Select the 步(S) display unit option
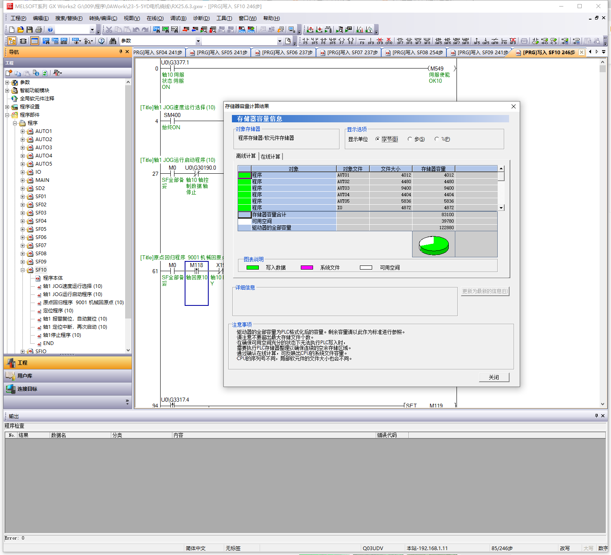This screenshot has height=555, width=611. coord(410,139)
